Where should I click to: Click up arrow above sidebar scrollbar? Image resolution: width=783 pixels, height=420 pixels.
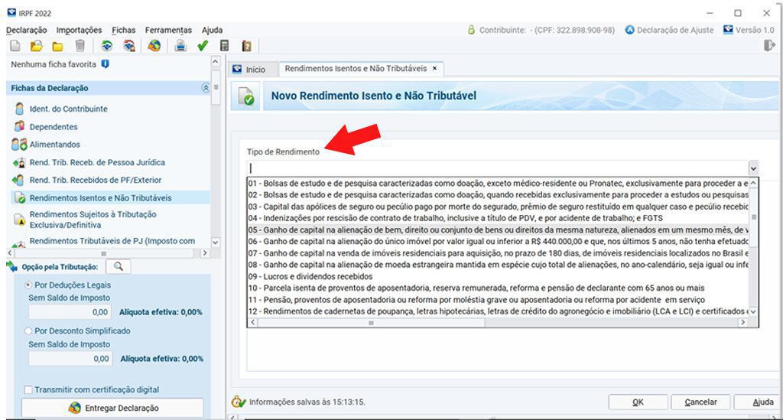(x=215, y=61)
